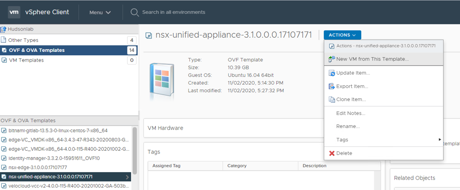Choose Edit Notes in Actions menu

pos(383,113)
